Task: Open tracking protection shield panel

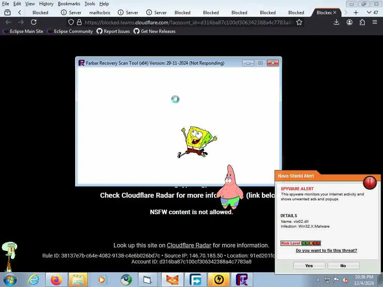Action: pos(71,22)
